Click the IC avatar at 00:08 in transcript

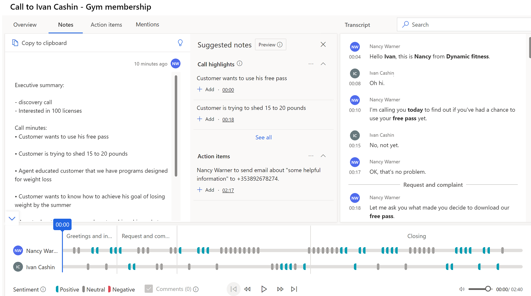point(355,74)
